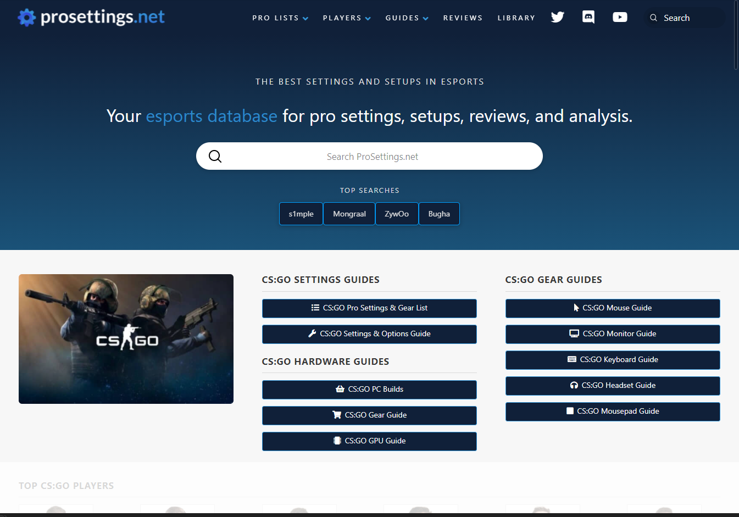Select the ZywOo top search
This screenshot has width=739, height=517.
pos(397,214)
